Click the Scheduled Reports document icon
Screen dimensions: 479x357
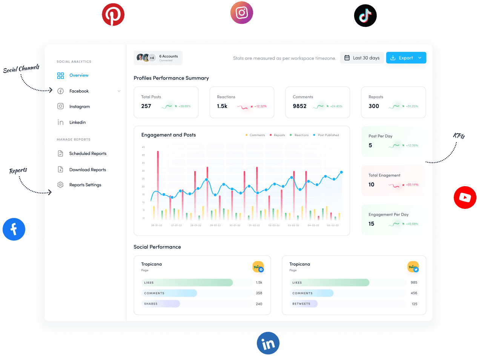click(60, 153)
